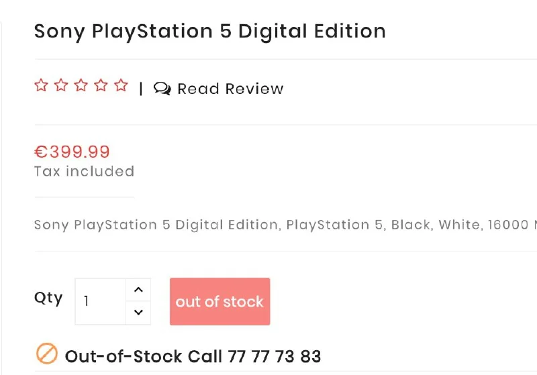This screenshot has width=537, height=375.
Task: Open the Read Review link
Action: (x=230, y=89)
